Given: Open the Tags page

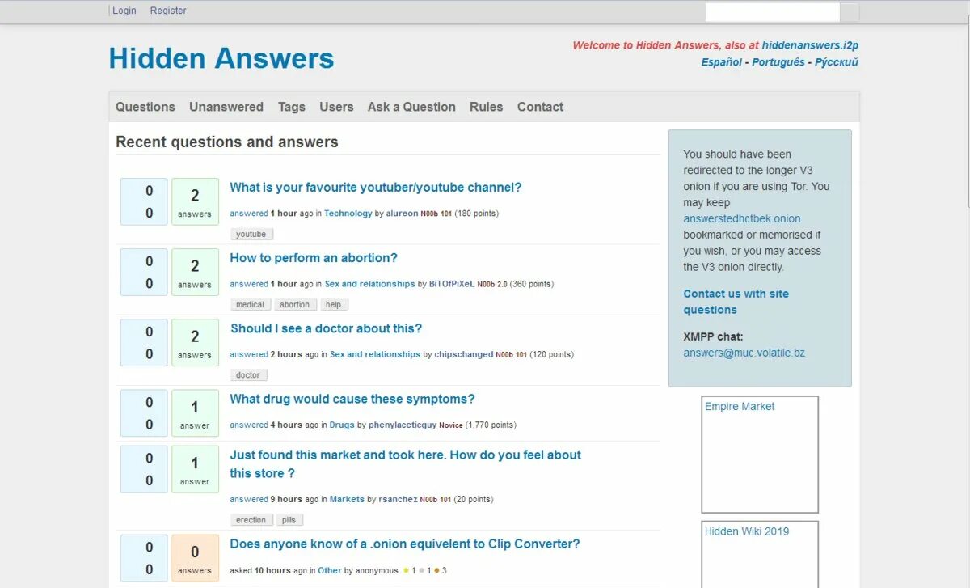Looking at the screenshot, I should (x=291, y=107).
